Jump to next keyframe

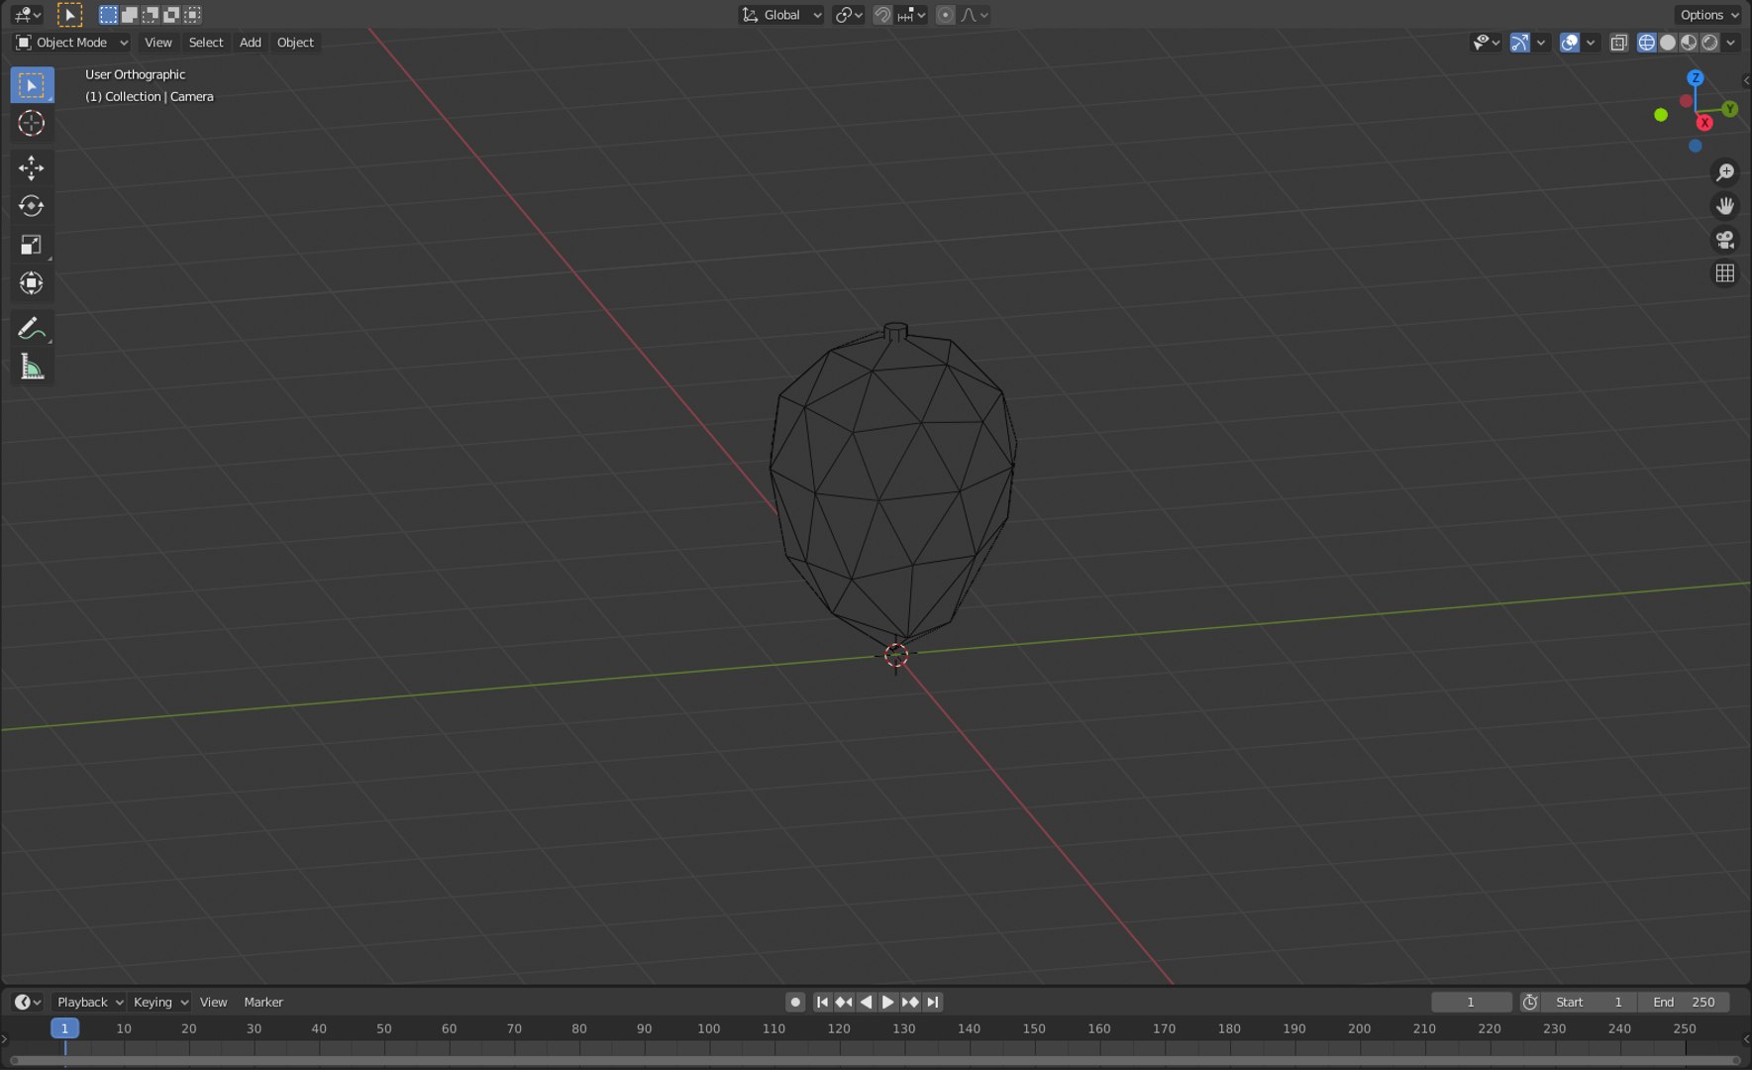click(910, 1002)
